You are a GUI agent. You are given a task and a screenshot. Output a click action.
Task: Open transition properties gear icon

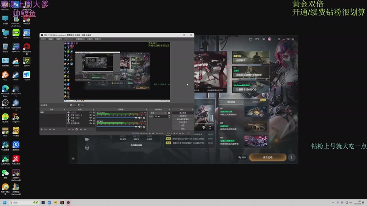pyautogui.click(x=169, y=113)
